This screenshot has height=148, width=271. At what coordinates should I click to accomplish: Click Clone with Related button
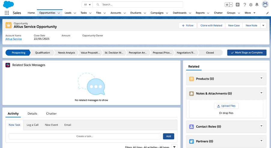[211, 26]
